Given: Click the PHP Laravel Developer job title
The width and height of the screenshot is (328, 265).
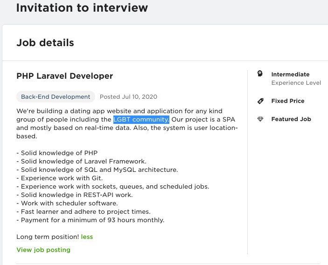Looking at the screenshot, I should pos(65,76).
